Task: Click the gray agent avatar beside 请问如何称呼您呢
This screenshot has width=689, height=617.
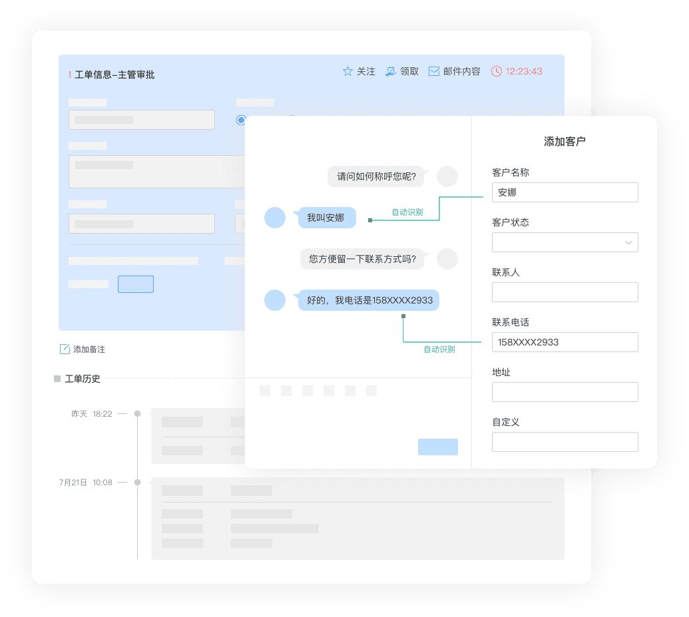Action: point(447,176)
